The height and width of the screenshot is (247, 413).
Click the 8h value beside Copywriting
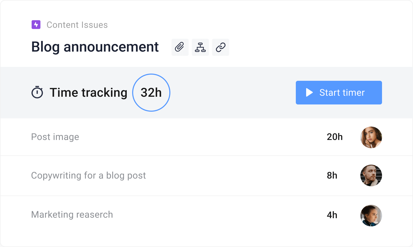click(x=332, y=175)
